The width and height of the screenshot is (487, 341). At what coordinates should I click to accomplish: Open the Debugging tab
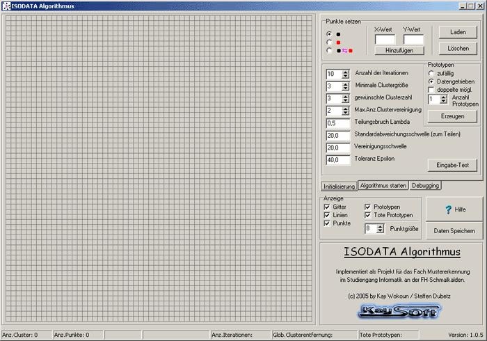click(x=424, y=186)
